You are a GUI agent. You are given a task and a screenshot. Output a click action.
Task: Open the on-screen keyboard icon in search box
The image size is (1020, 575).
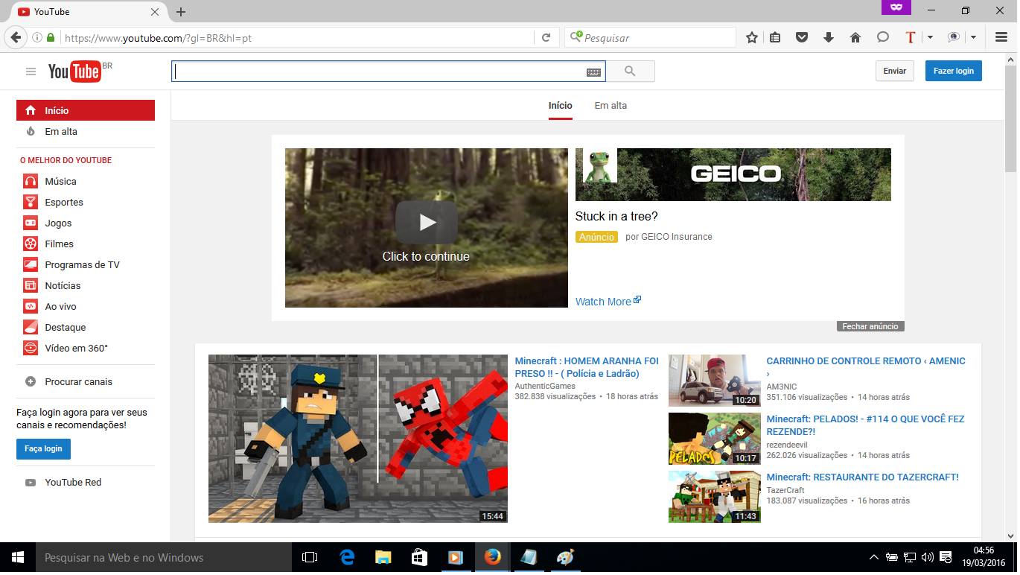[593, 72]
